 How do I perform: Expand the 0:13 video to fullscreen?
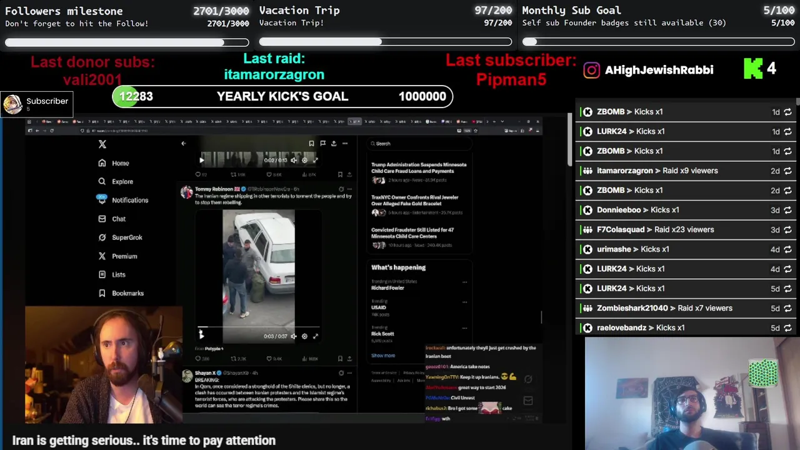click(315, 160)
